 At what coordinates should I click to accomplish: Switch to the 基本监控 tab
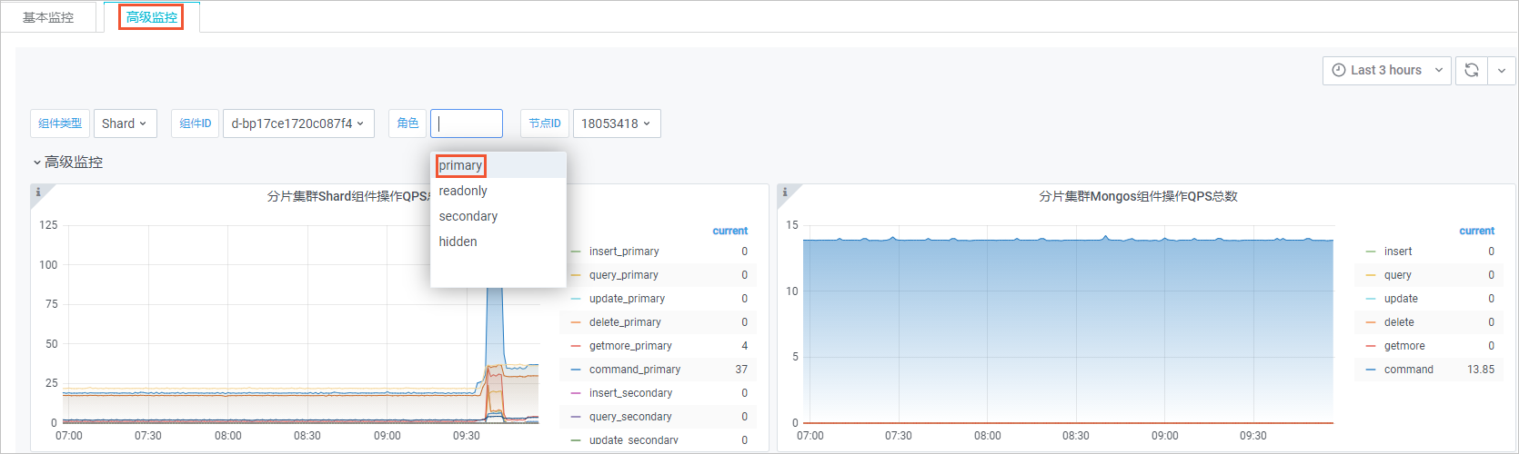click(48, 17)
